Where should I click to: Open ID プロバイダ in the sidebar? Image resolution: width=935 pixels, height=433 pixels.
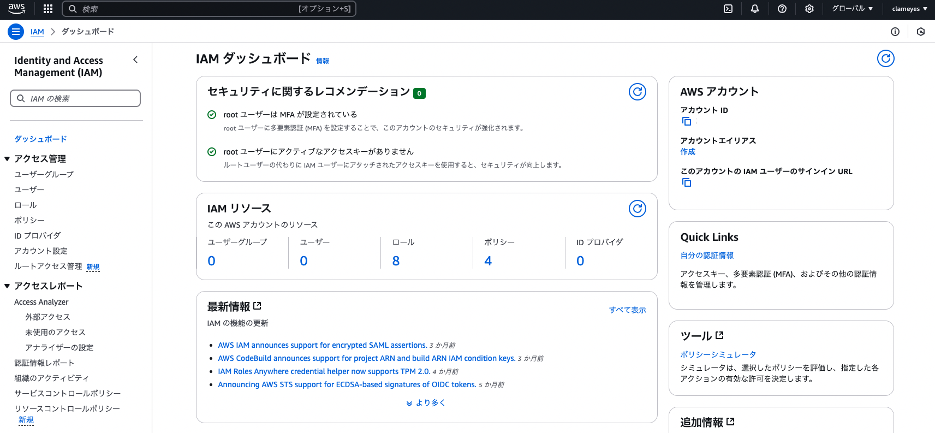pos(38,235)
